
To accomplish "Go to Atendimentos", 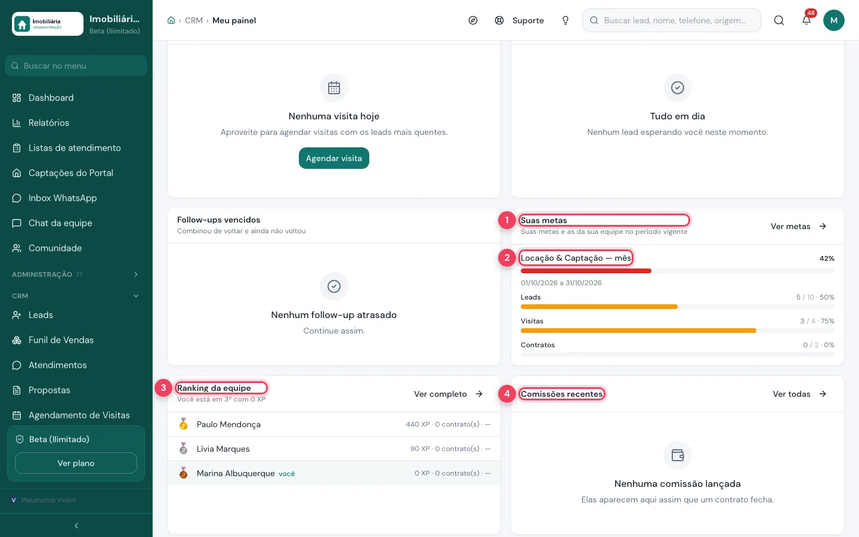I will click(76, 365).
